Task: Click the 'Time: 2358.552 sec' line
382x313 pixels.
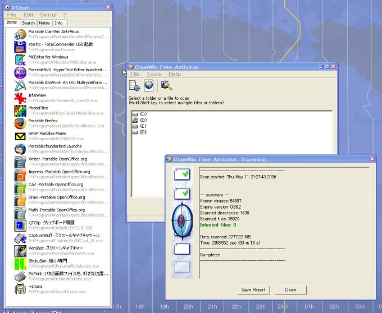Action: [x=230, y=243]
